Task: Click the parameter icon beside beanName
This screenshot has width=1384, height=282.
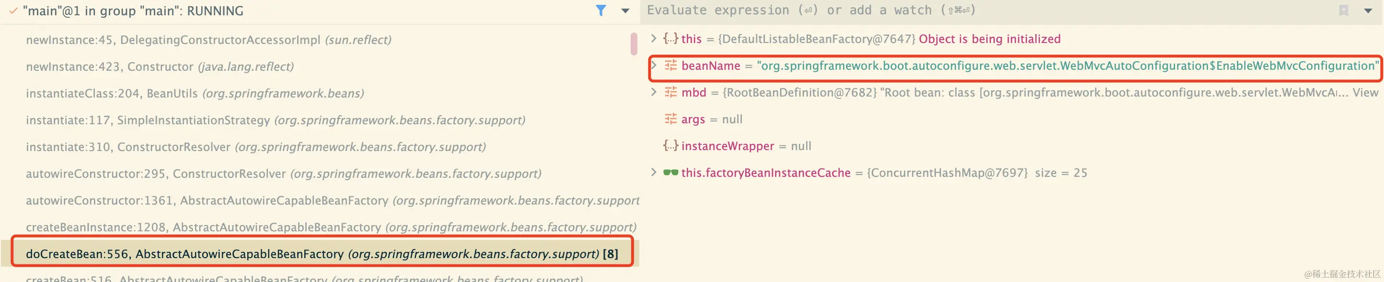Action: 670,65
